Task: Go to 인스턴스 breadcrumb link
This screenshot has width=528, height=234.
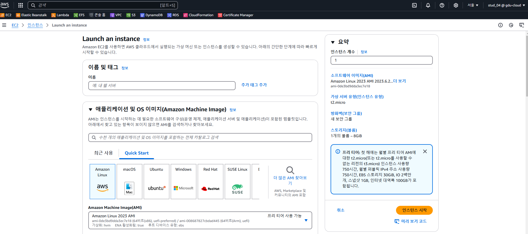Action: pos(35,25)
